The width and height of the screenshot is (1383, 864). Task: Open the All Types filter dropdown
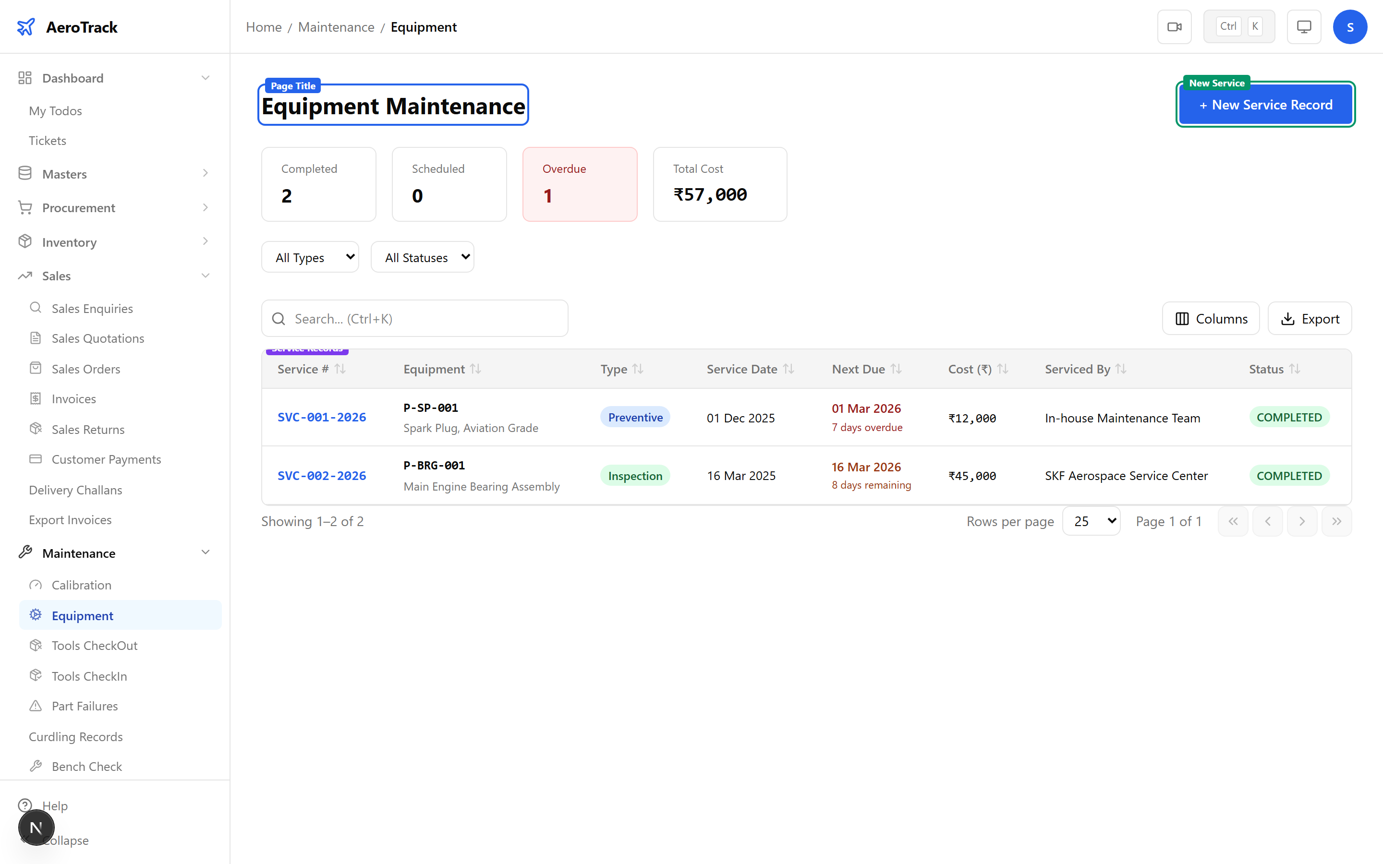pos(310,257)
